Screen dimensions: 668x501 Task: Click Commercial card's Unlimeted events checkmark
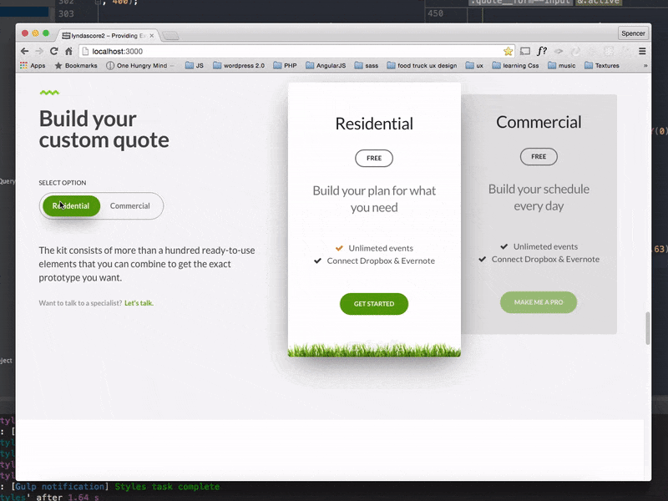pyautogui.click(x=504, y=246)
